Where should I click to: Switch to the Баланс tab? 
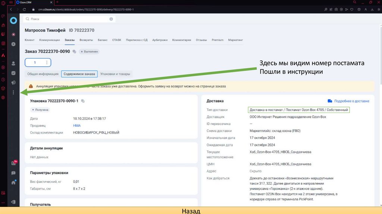coord(103,40)
